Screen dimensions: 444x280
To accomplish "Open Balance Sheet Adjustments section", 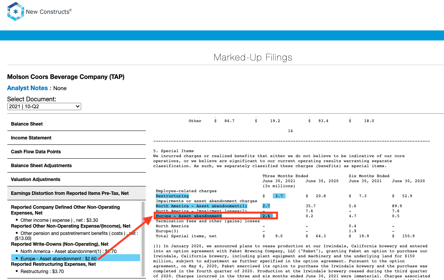I will click(77, 166).
